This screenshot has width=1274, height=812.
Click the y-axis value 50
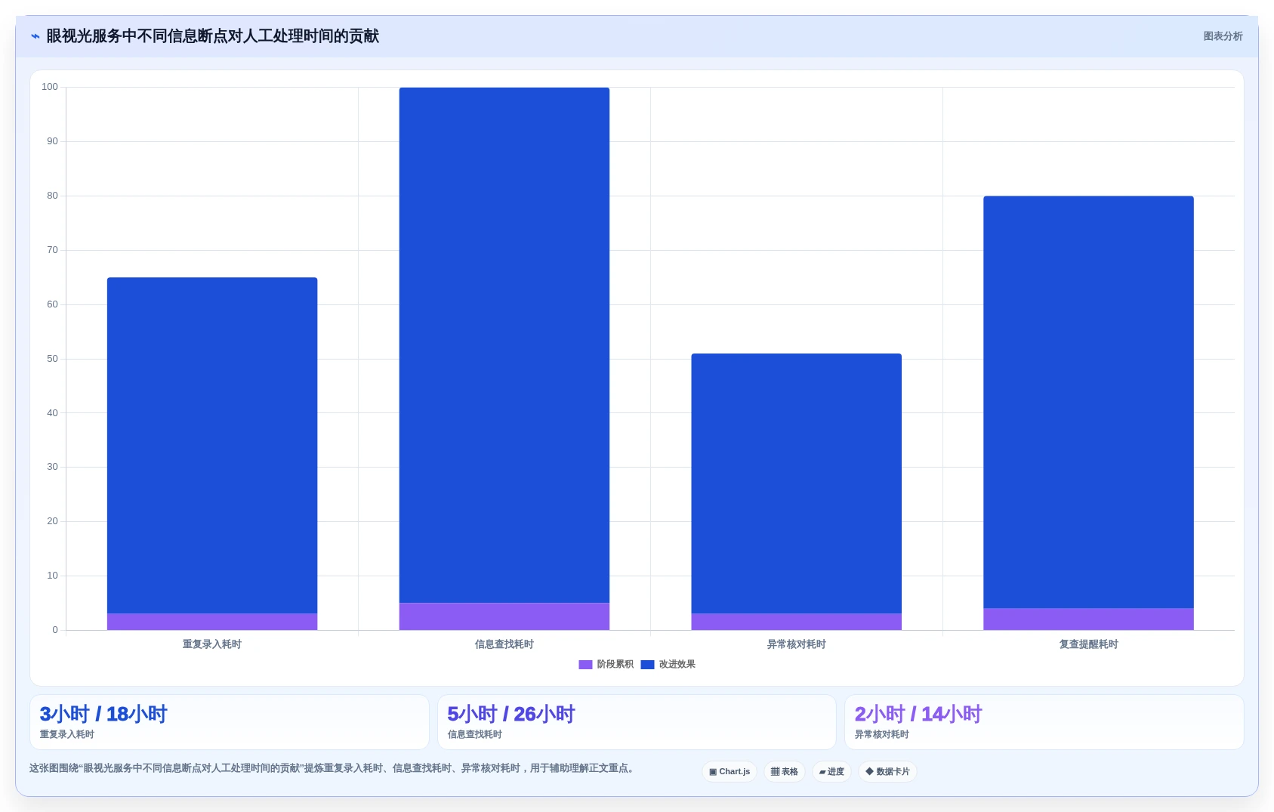(52, 359)
